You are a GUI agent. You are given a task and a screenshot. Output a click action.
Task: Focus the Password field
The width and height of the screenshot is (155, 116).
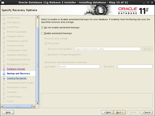point(135,67)
